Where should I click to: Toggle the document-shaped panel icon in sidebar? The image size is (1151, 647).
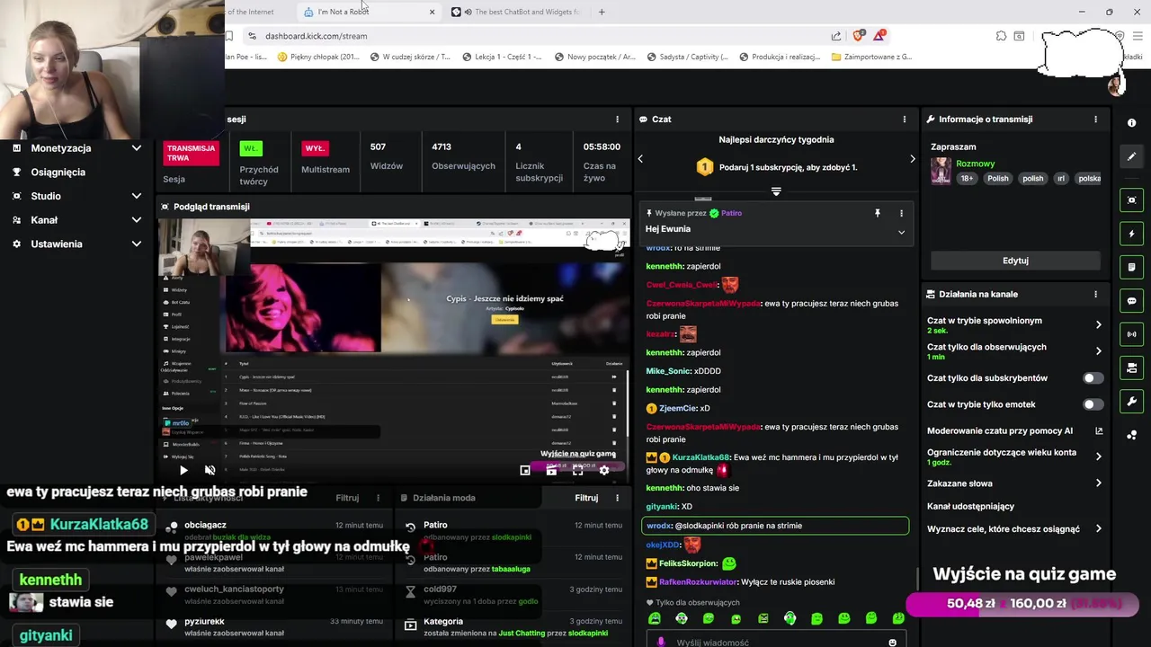point(1131,267)
